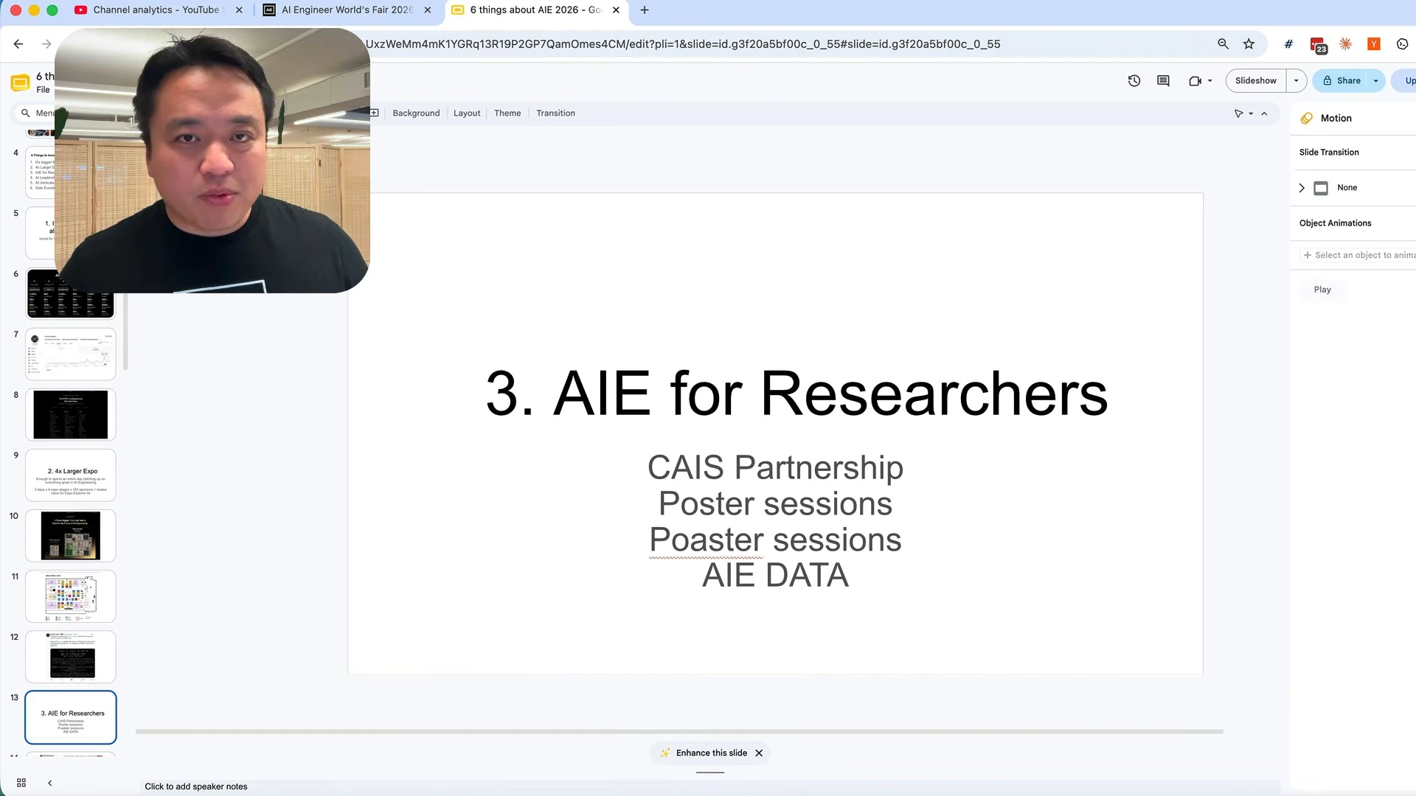Open Layout menu

pyautogui.click(x=467, y=114)
